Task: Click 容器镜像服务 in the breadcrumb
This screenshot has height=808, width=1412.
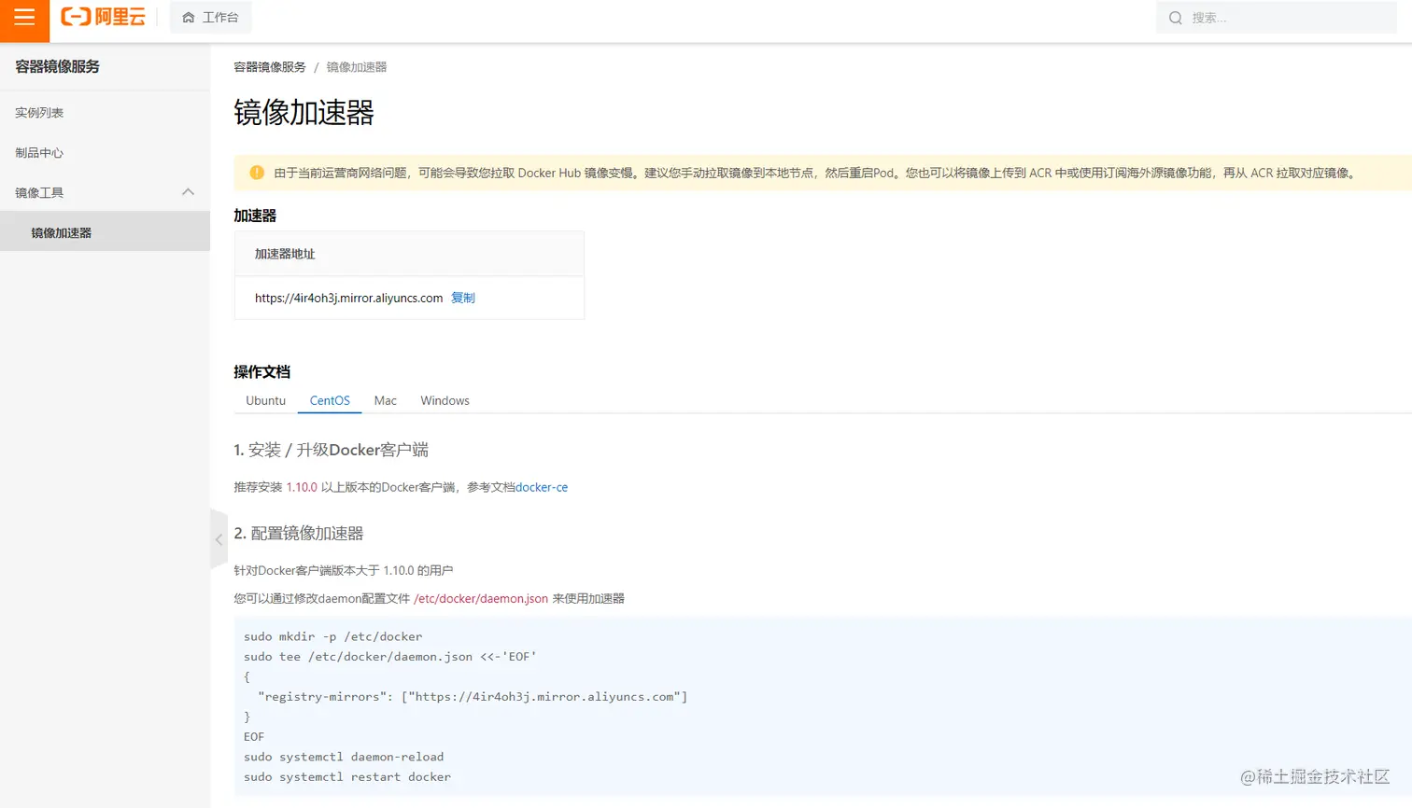Action: 268,66
